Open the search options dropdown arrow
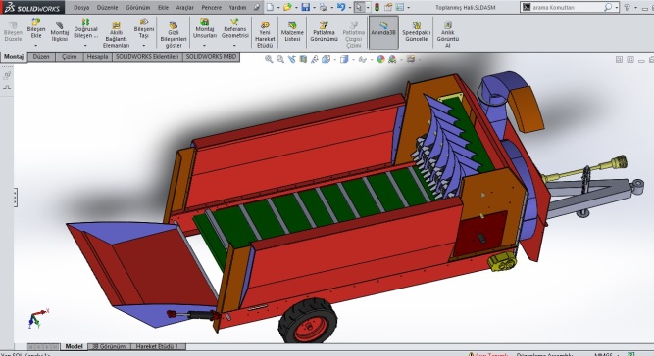The image size is (654, 356). pyautogui.click(x=616, y=8)
